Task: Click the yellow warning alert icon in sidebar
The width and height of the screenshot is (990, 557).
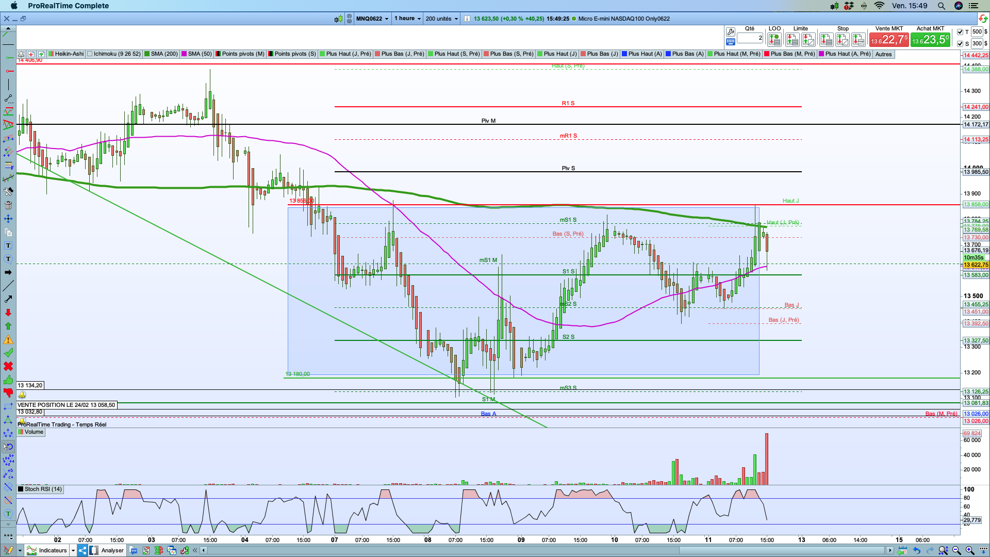Action: [x=8, y=340]
